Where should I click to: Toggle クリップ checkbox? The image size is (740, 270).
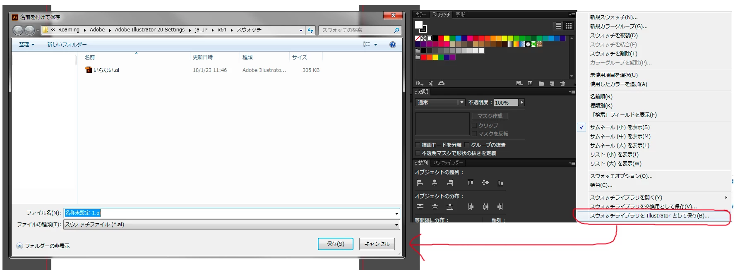click(474, 125)
